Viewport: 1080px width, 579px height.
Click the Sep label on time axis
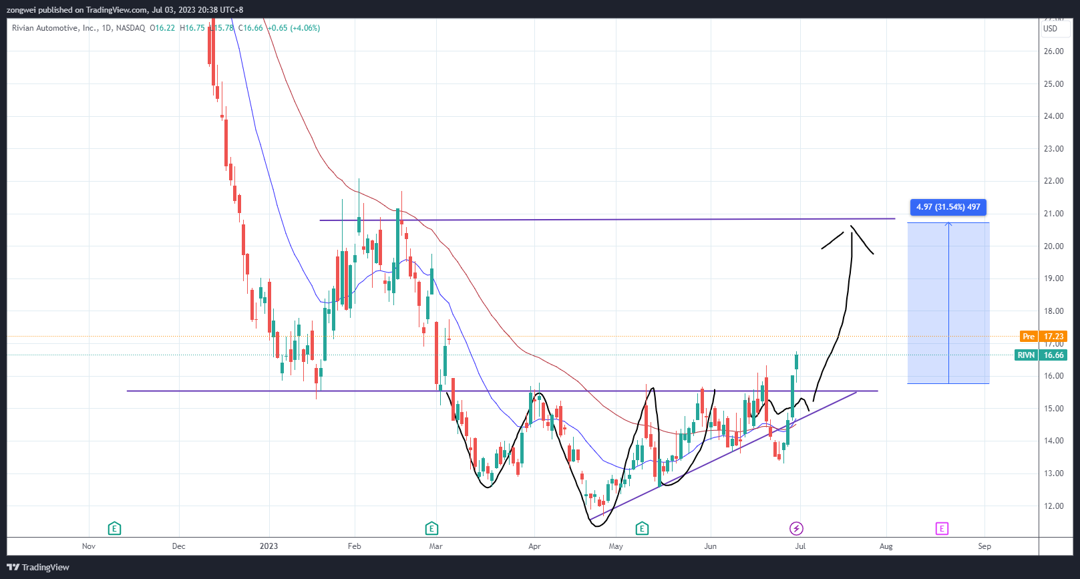coord(984,546)
